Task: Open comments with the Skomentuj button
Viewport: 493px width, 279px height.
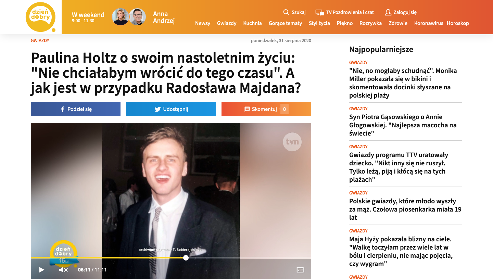Action: (x=266, y=109)
